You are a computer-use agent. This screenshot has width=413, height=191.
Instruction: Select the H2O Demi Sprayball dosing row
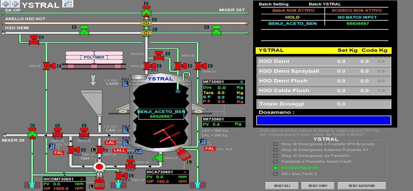tap(324, 71)
